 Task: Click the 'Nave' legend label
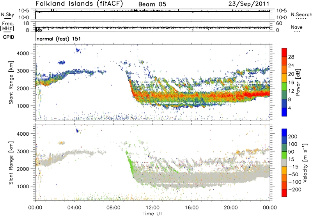point(297,27)
